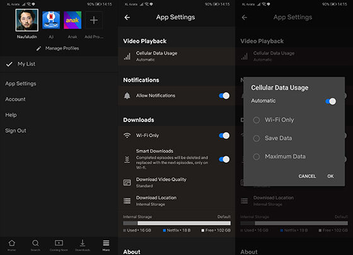Open the Anak kids profile avatar
The height and width of the screenshot is (255, 353).
tap(72, 20)
